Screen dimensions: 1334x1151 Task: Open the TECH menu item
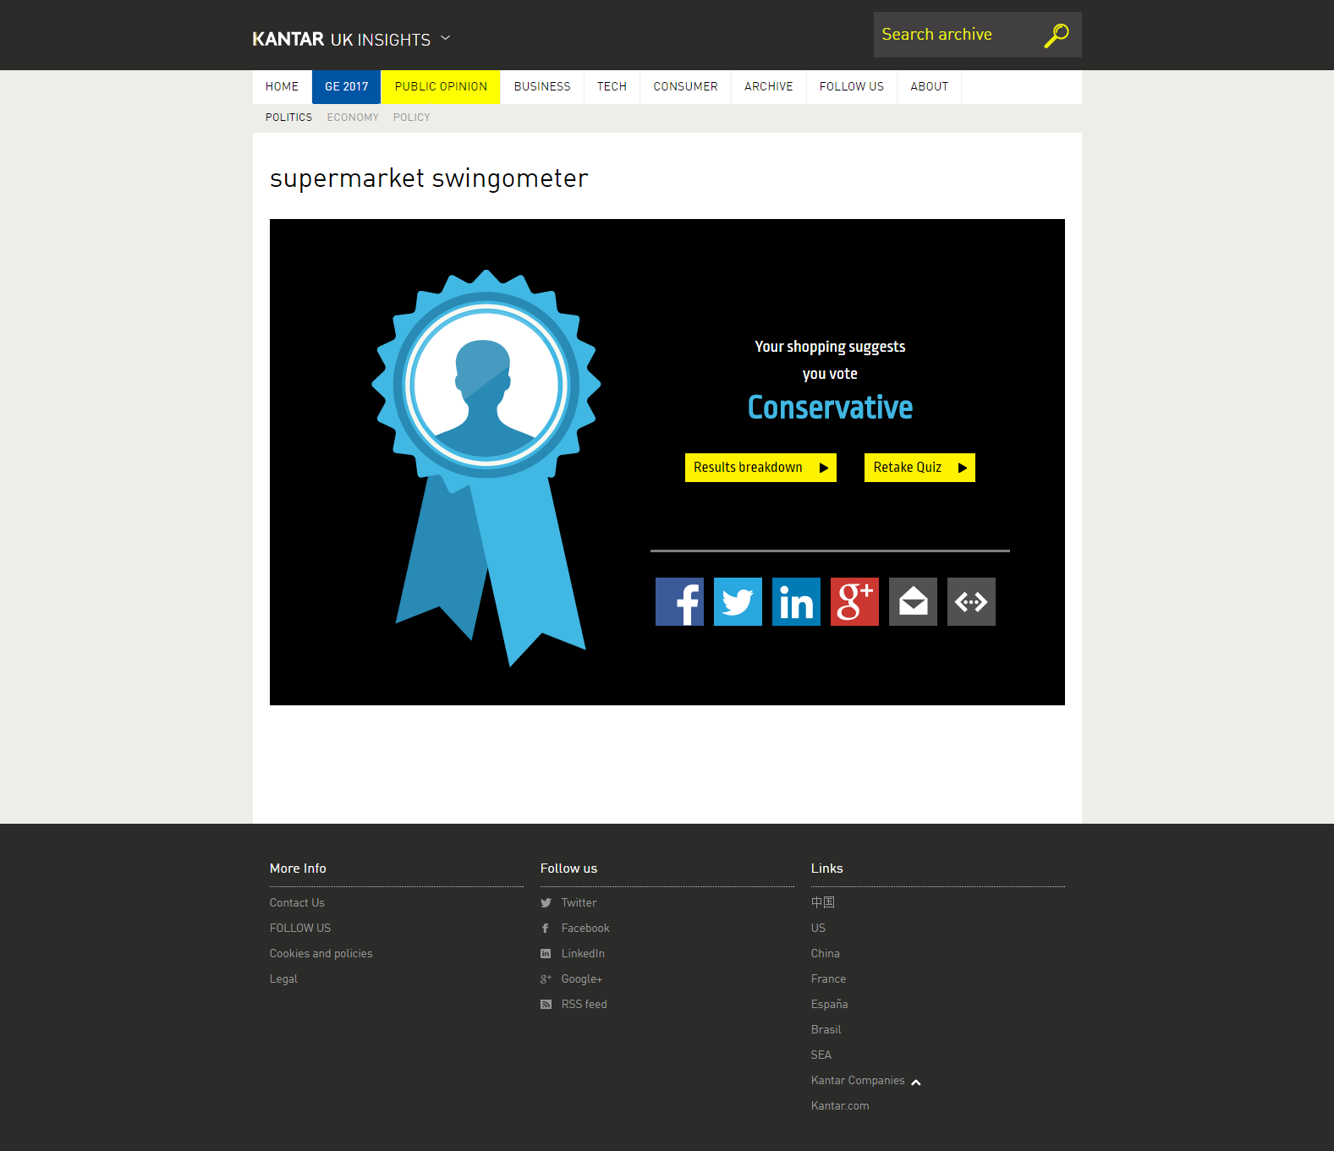click(x=612, y=86)
